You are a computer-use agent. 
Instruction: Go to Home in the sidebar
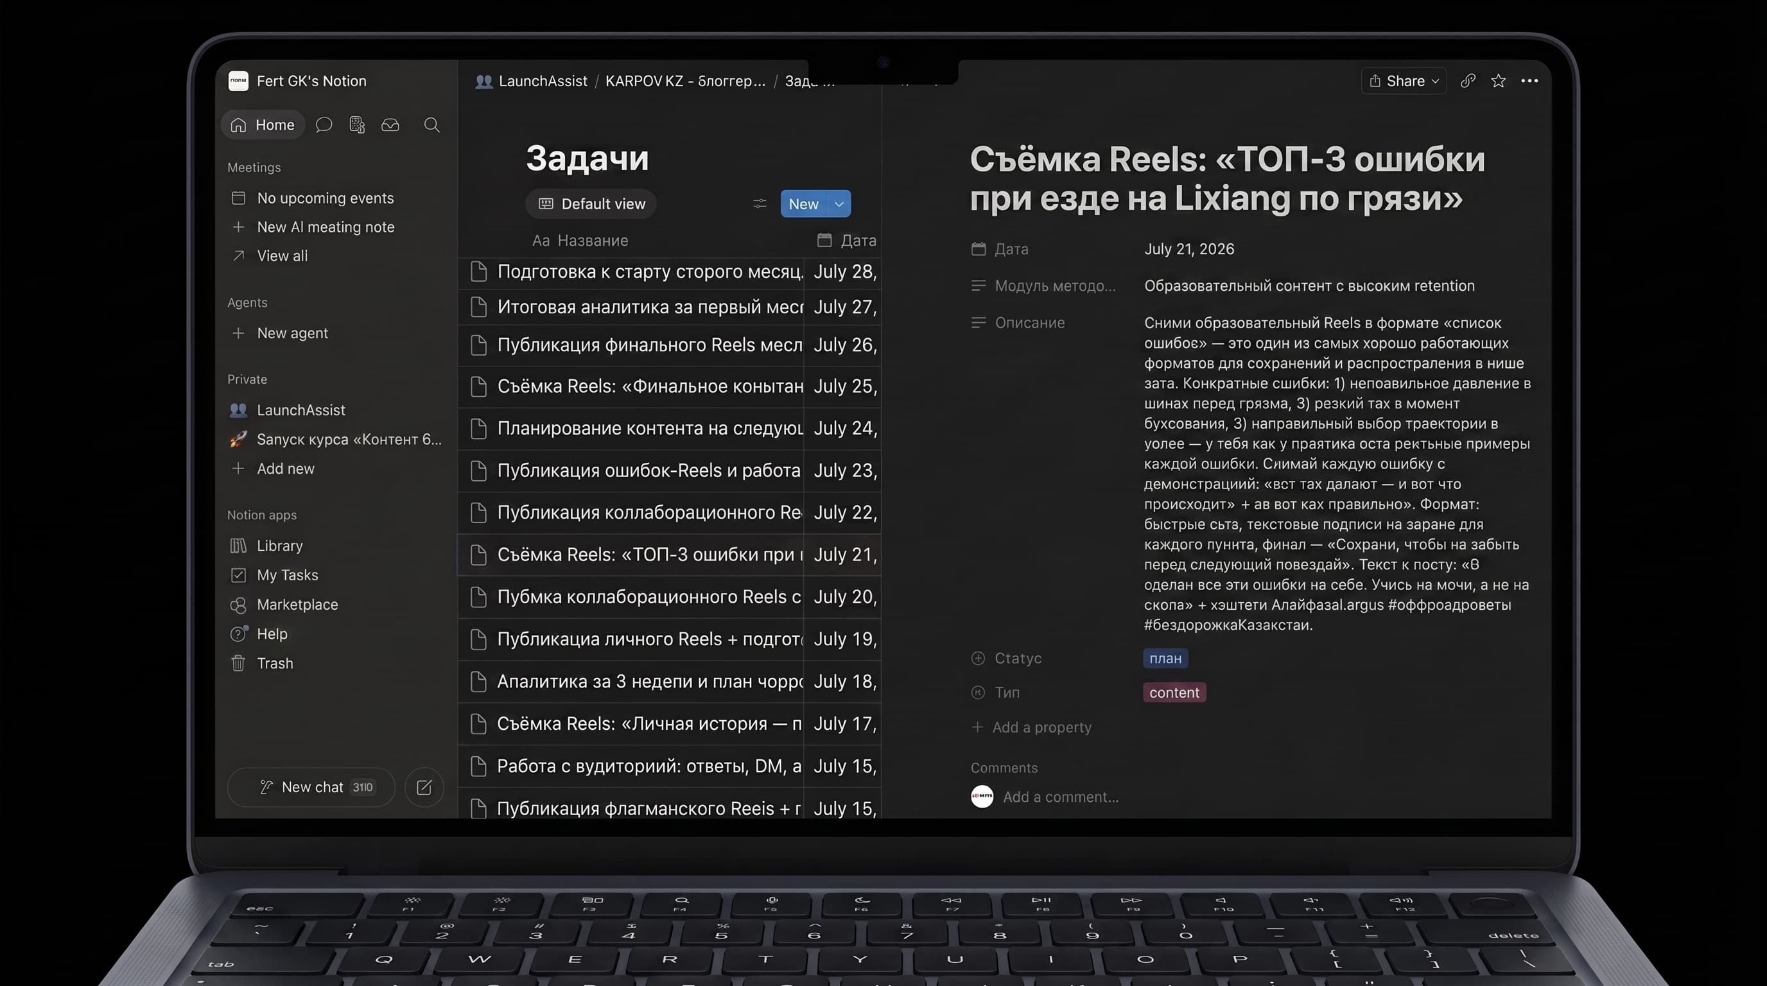[x=263, y=125]
